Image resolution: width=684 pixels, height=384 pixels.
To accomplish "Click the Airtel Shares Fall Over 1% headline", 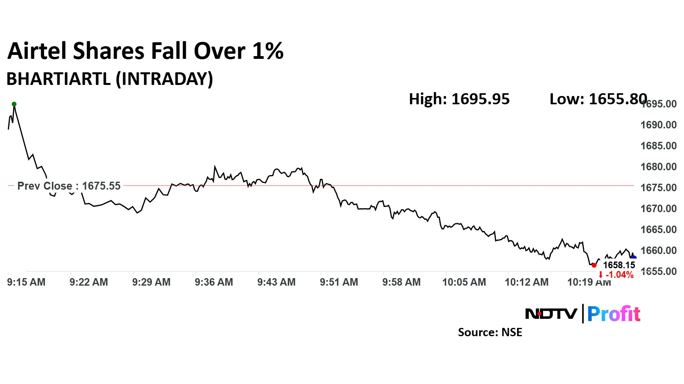I will [x=145, y=51].
